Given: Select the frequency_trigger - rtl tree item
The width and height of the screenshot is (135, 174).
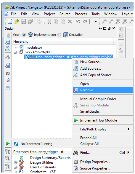Looking at the screenshot, I should 69,57.
